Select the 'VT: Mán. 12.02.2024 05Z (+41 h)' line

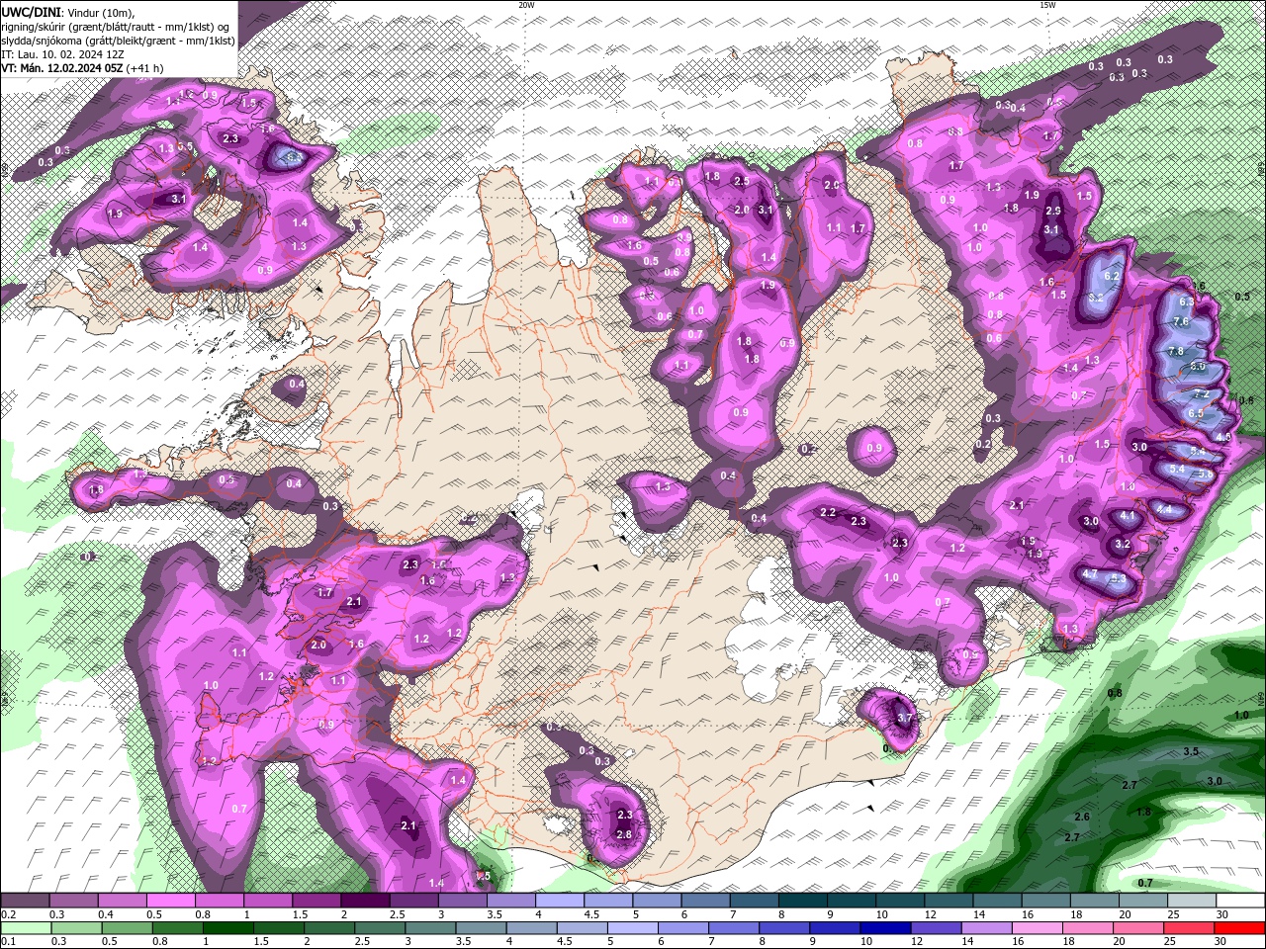tap(82, 68)
